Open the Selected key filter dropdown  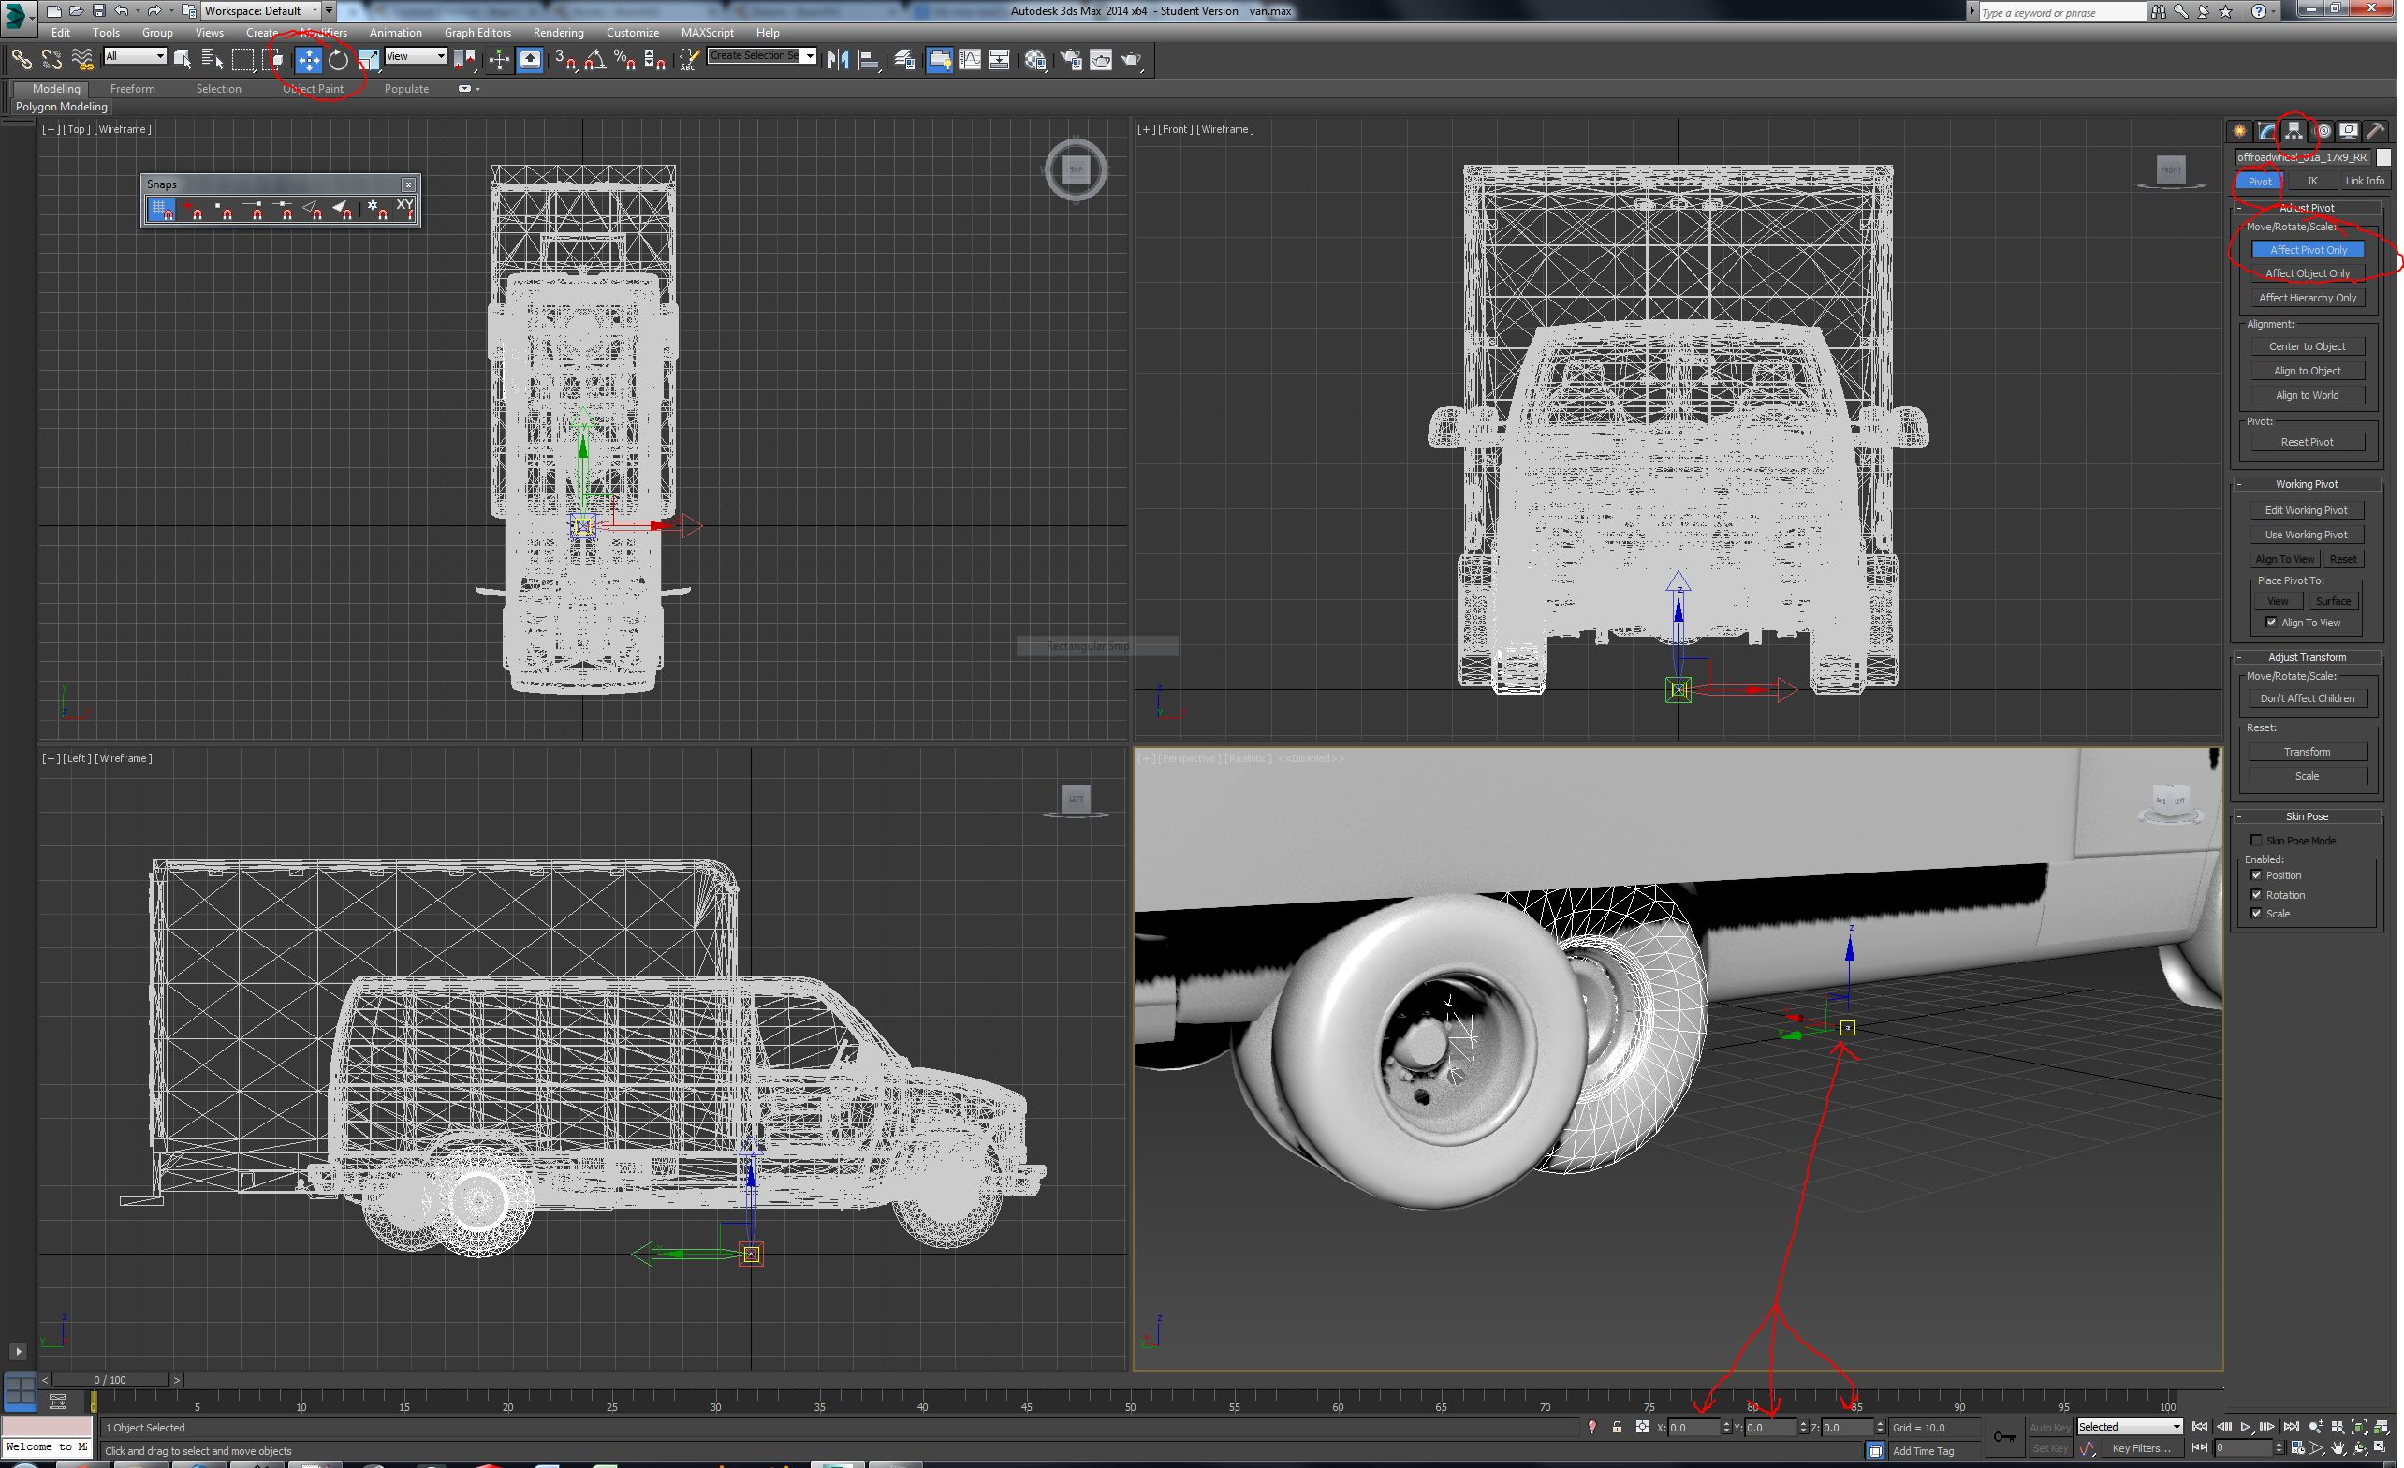(x=2130, y=1427)
